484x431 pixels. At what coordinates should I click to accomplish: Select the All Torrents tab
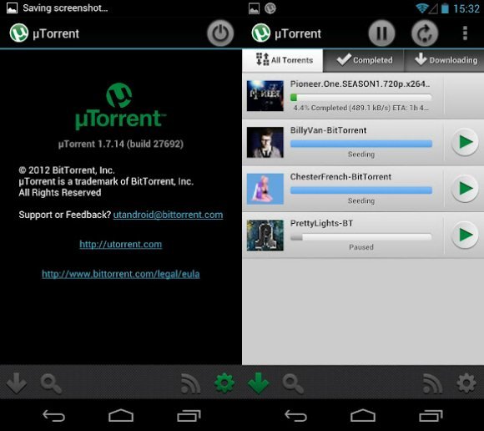coord(283,60)
